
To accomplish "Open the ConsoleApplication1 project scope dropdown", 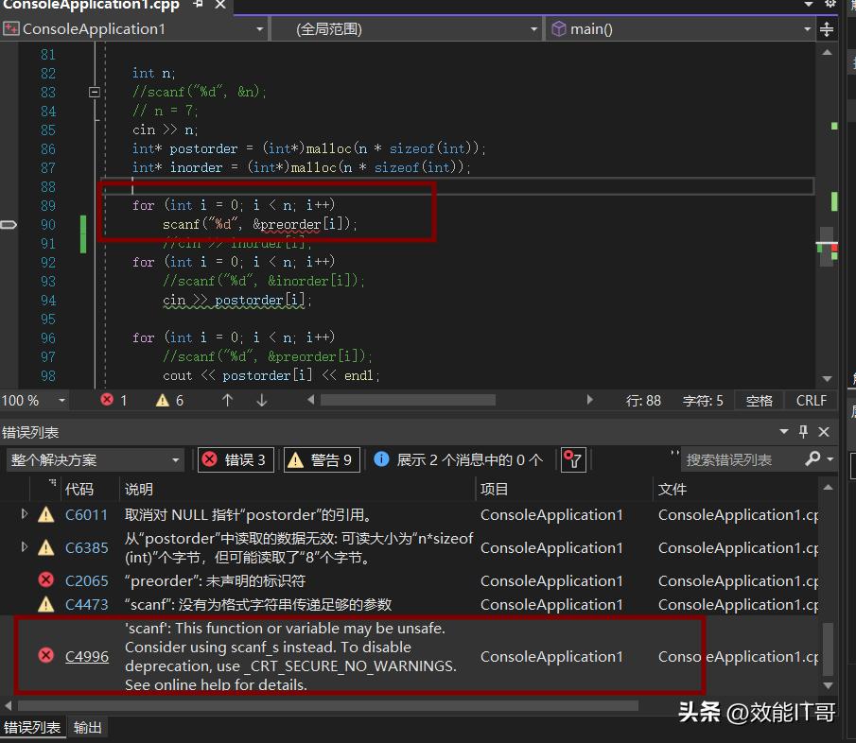I will point(260,29).
